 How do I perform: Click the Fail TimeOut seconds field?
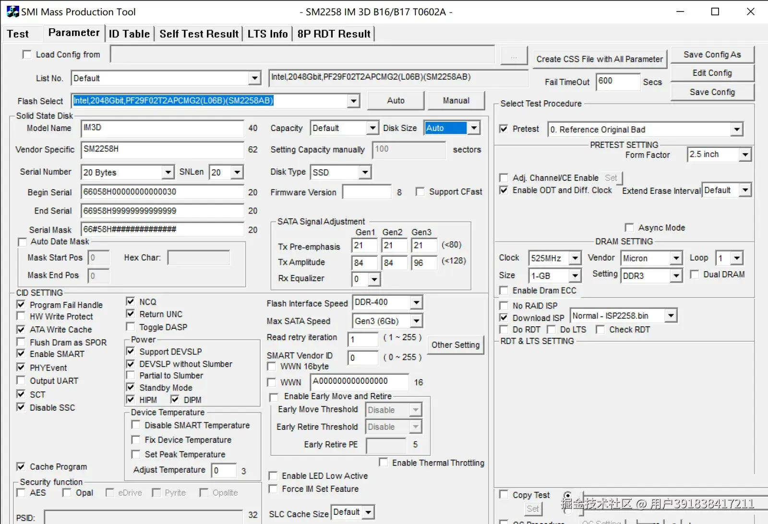(618, 82)
